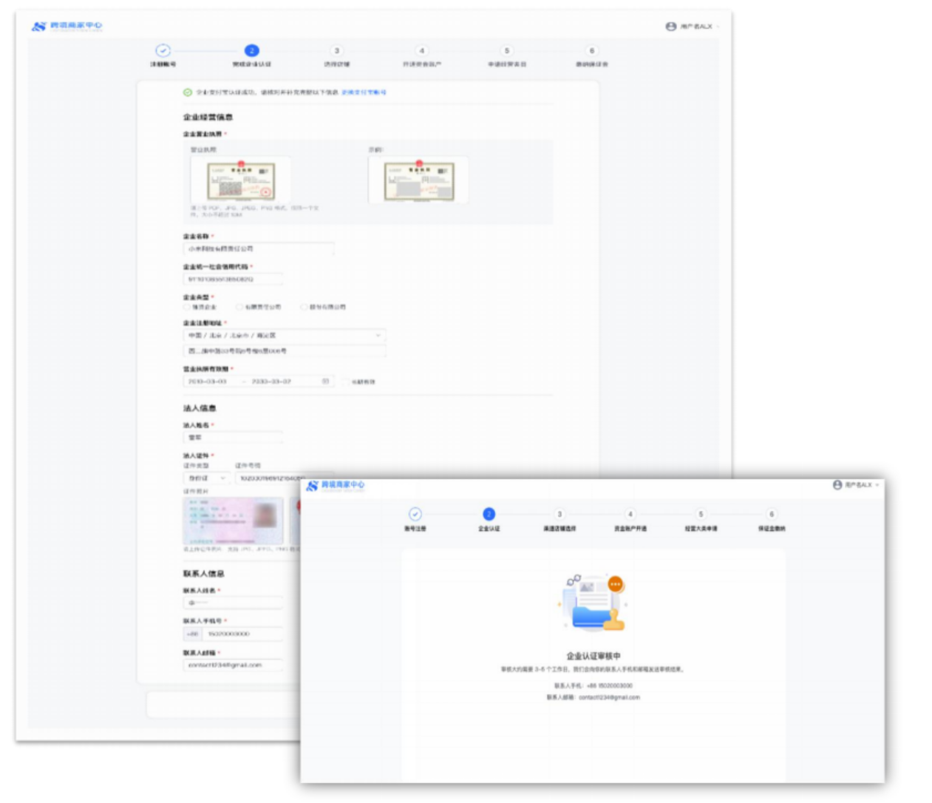The width and height of the screenshot is (932, 803).
Task: Click the enterprise name input field
Action: click(x=258, y=249)
